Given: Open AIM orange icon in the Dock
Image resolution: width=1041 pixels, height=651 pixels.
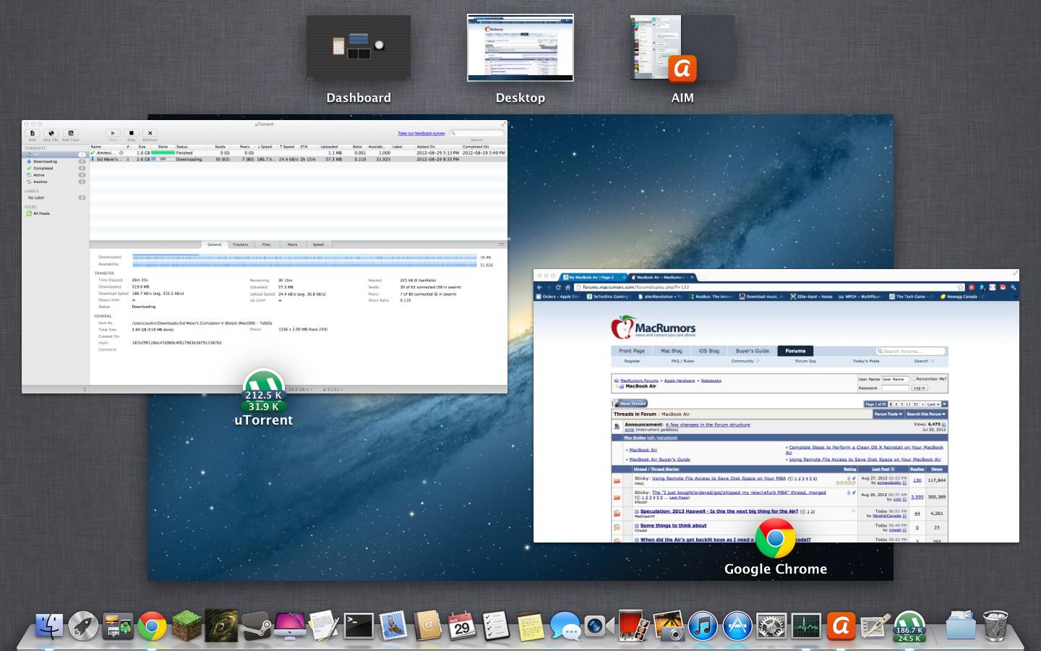Looking at the screenshot, I should pos(840,626).
